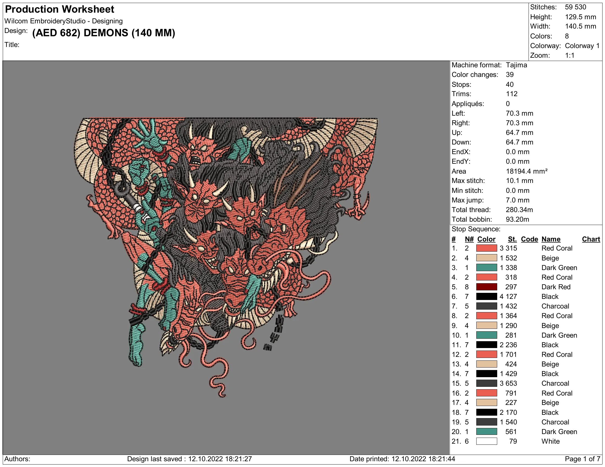Click the area value '18194.4 mm²'
Image resolution: width=605 pixels, height=467 pixels.
(527, 171)
